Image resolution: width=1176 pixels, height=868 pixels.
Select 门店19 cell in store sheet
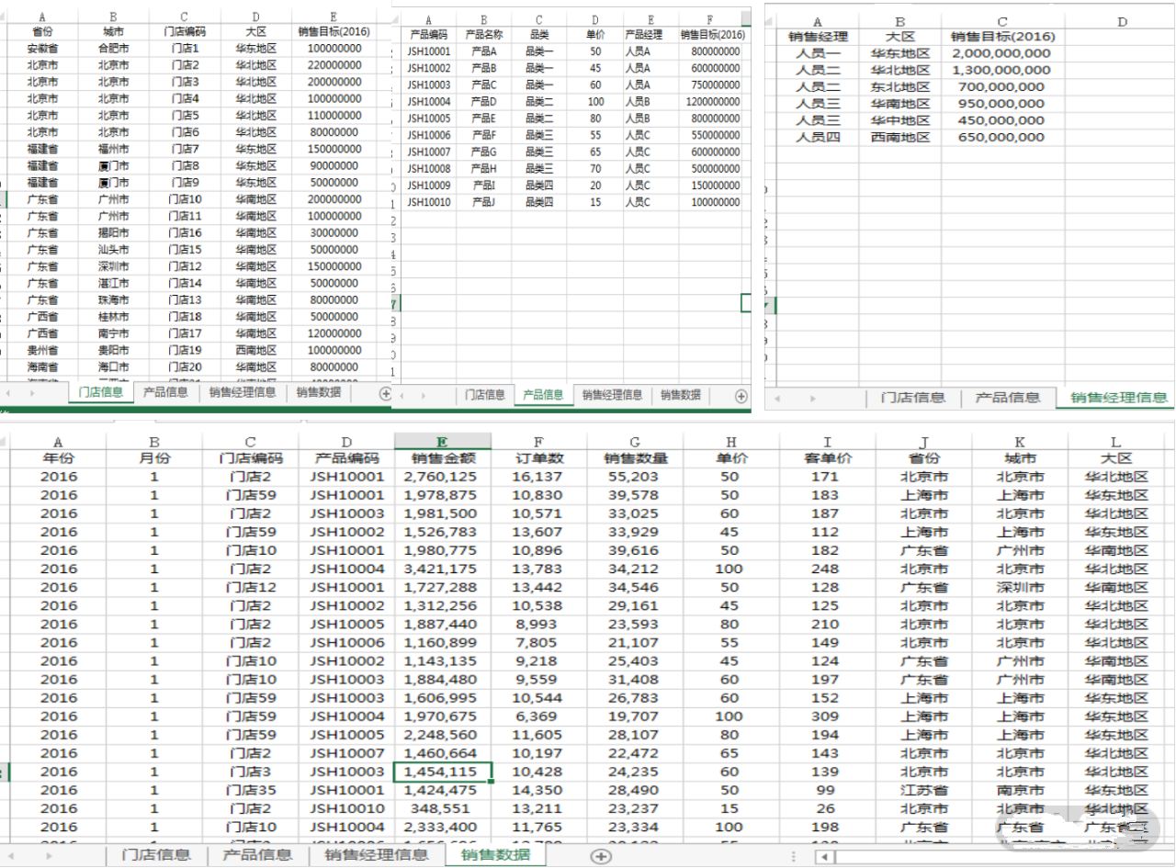coord(185,350)
